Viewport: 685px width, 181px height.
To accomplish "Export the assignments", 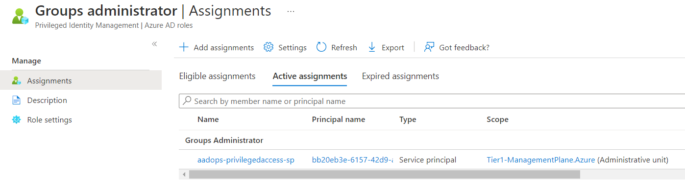I will point(386,47).
